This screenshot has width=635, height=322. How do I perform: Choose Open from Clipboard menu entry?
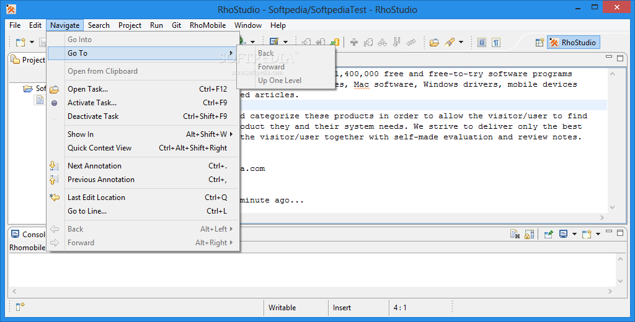coord(143,71)
